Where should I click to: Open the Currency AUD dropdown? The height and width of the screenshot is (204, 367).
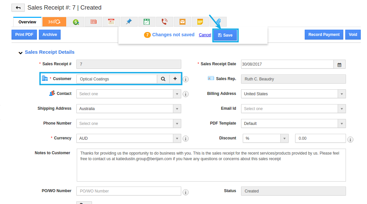(129, 138)
